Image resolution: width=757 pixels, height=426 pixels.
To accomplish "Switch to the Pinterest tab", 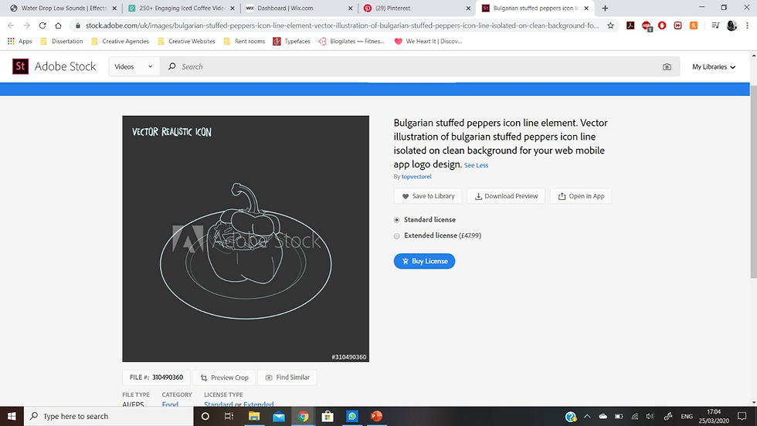I will click(417, 8).
